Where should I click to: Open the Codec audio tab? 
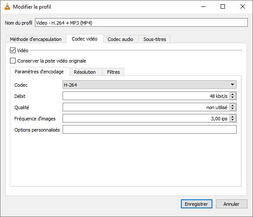click(120, 39)
